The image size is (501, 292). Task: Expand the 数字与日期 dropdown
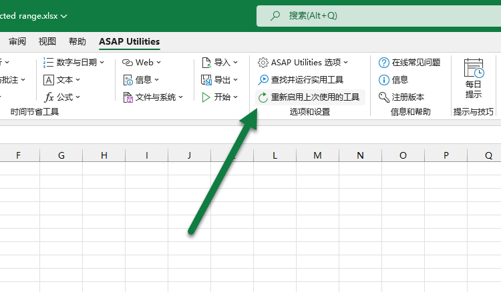coord(102,63)
